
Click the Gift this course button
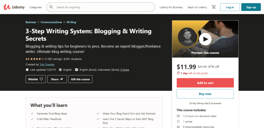(x=80, y=79)
